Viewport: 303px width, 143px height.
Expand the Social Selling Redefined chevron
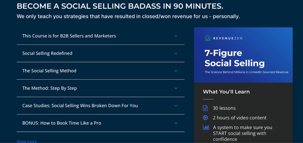point(176,53)
